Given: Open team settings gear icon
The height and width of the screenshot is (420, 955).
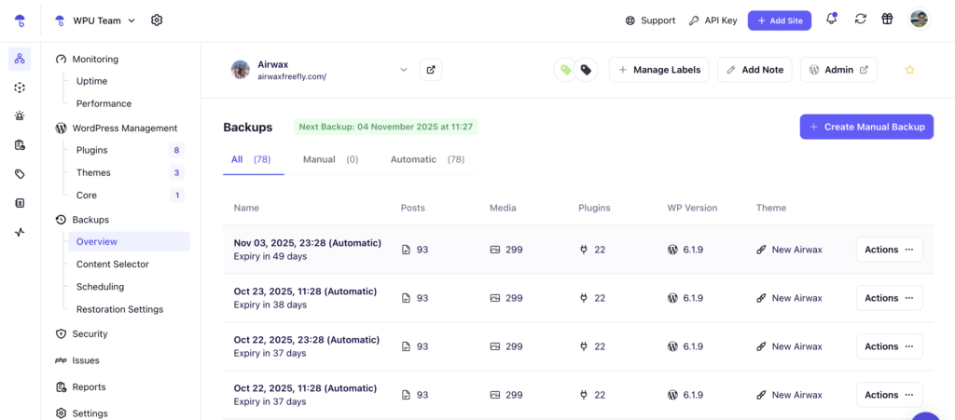Looking at the screenshot, I should pos(157,20).
